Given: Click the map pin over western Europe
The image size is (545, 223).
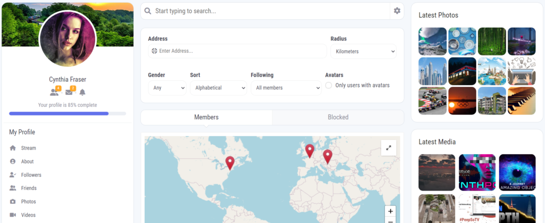Looking at the screenshot, I should [310, 151].
